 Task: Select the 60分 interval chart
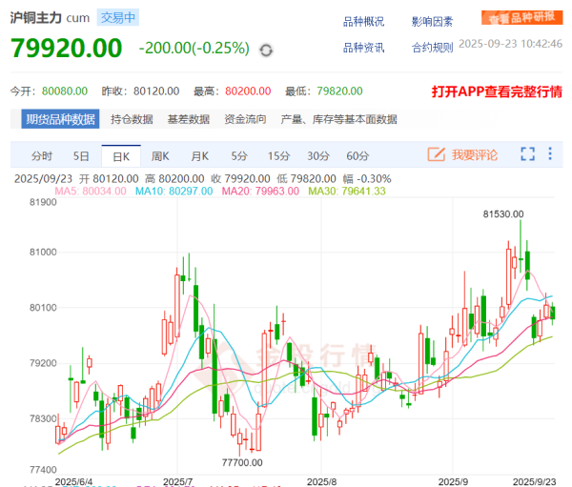[357, 155]
